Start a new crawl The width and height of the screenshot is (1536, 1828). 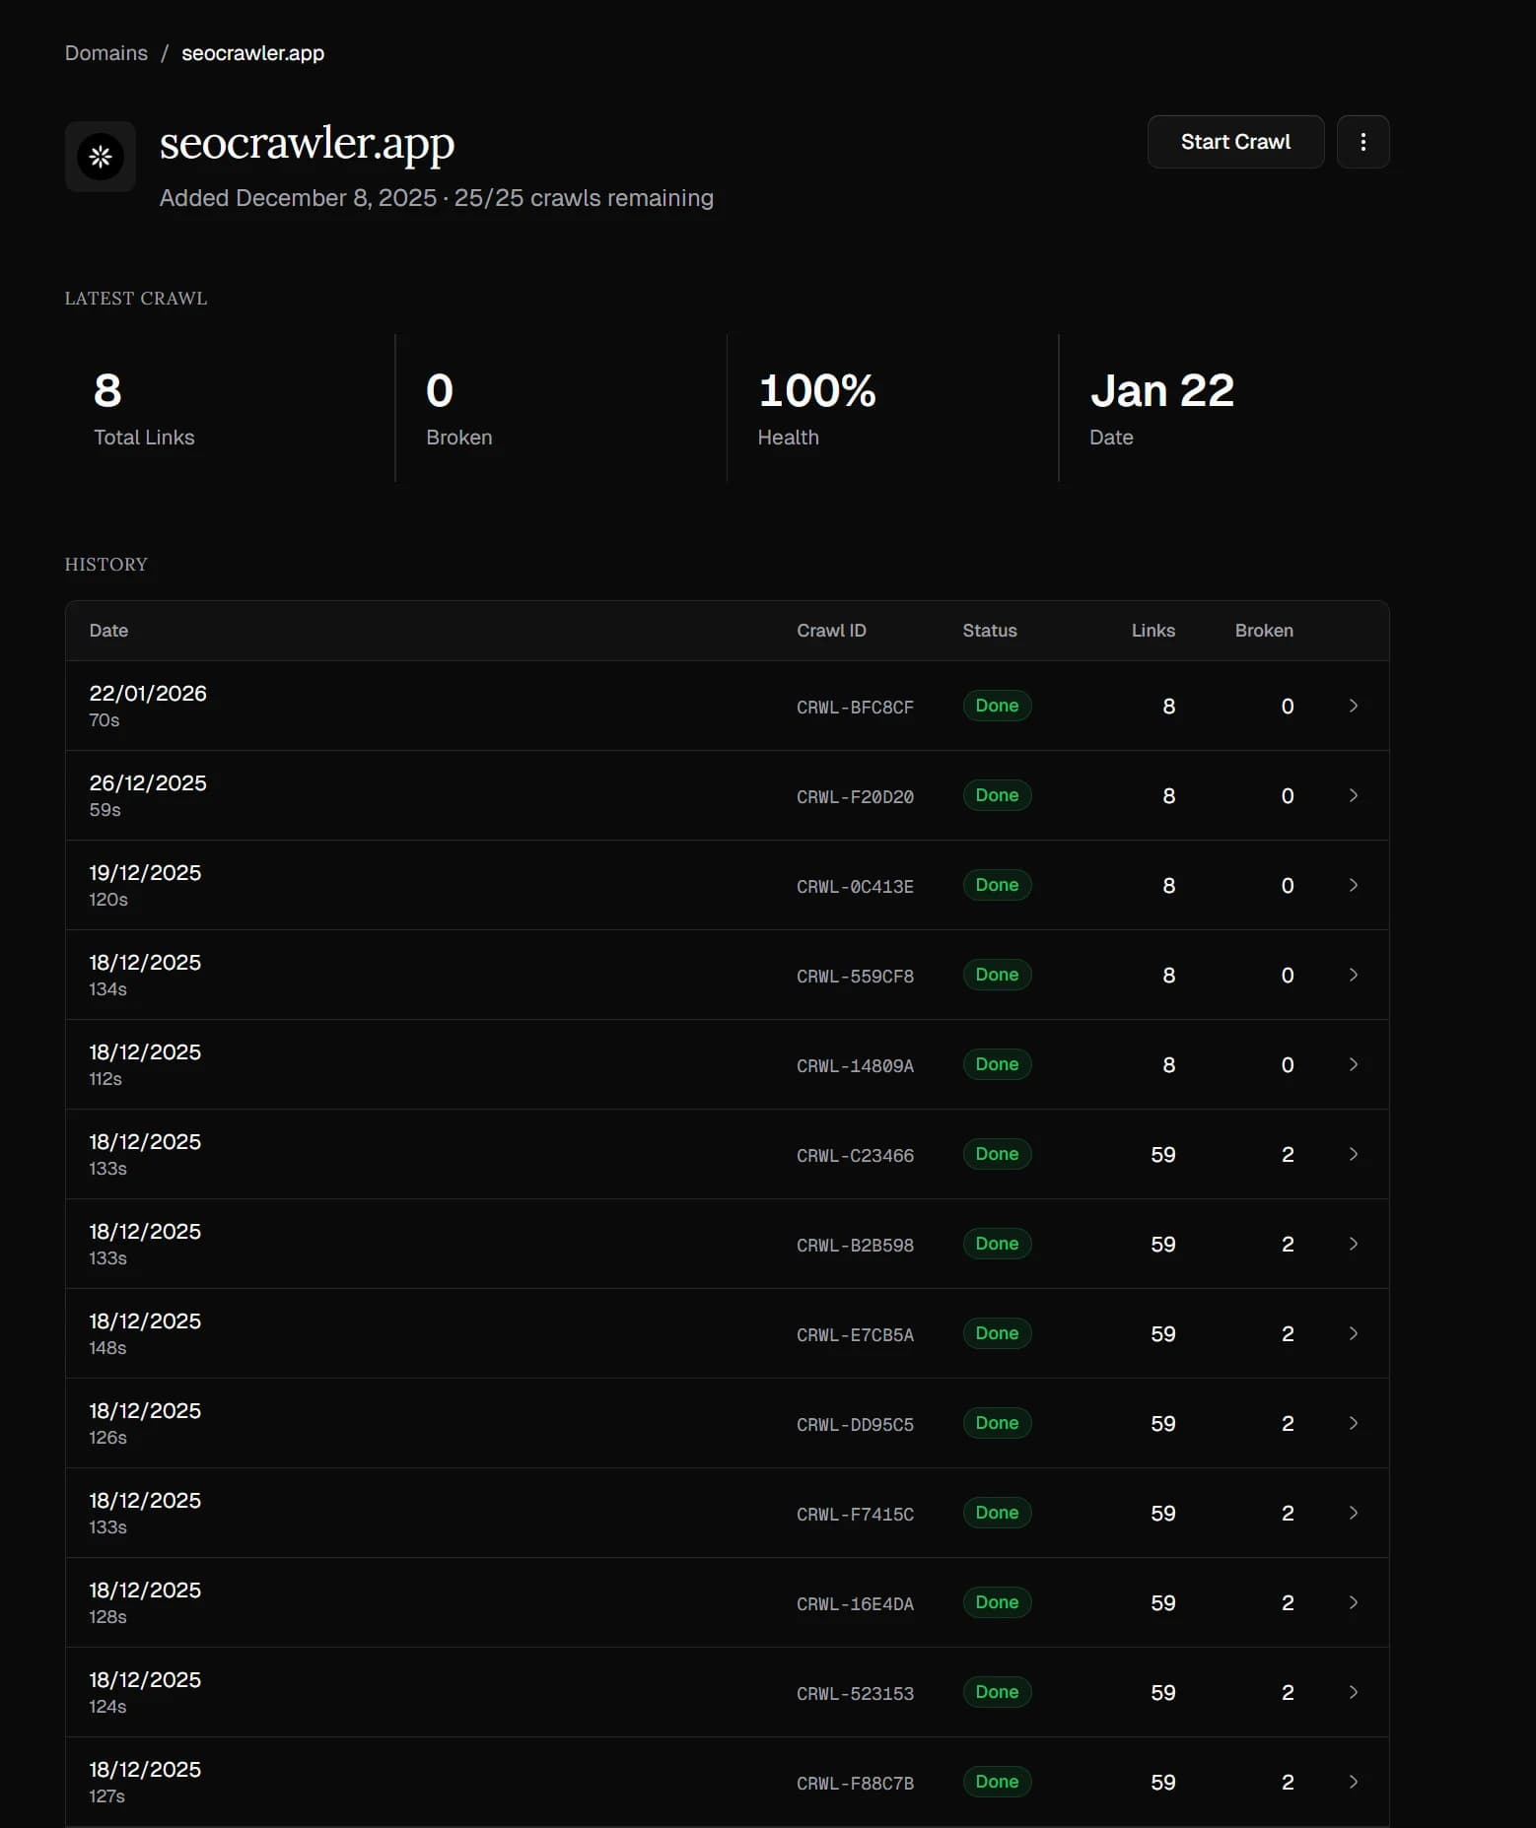[1235, 142]
